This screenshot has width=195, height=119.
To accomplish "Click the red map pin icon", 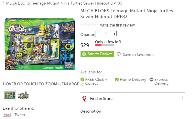I will (x=84, y=99).
